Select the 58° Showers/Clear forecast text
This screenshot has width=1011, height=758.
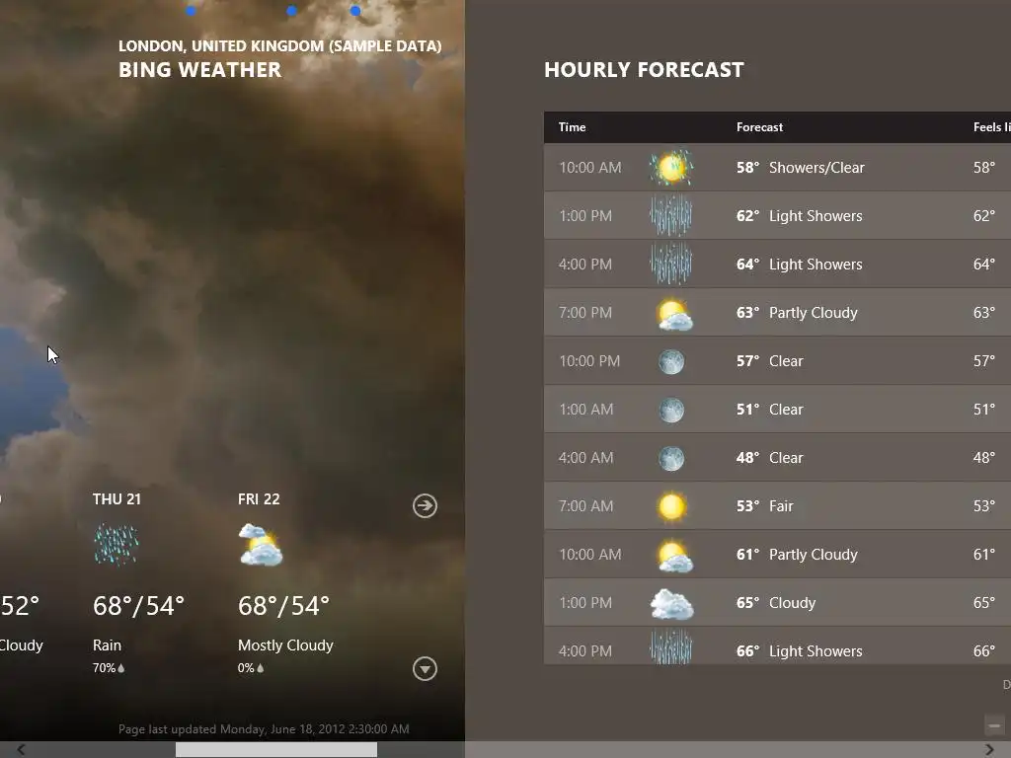point(800,168)
